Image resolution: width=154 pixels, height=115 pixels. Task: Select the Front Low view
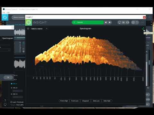coord(75,101)
